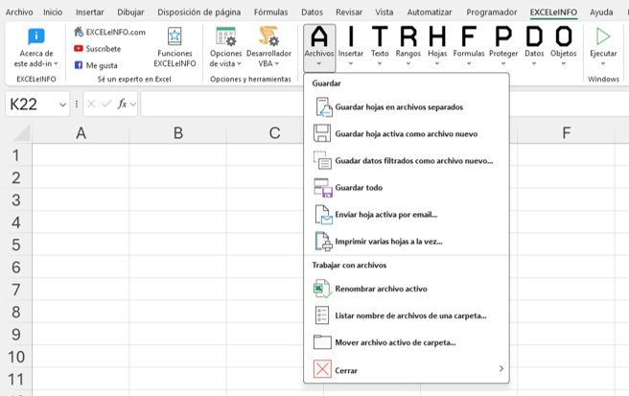Open the Datos ribbon tab
Image resolution: width=629 pixels, height=396 pixels.
pyautogui.click(x=312, y=12)
